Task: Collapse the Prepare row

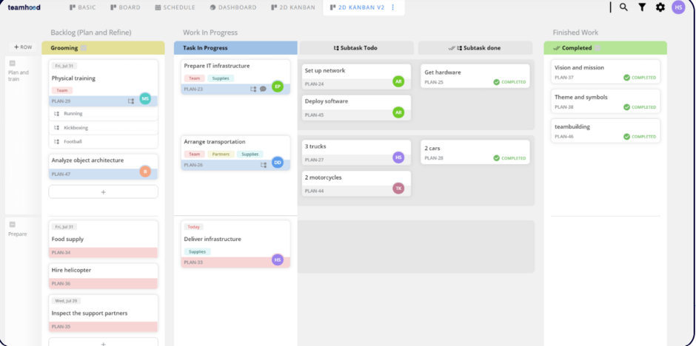Action: pyautogui.click(x=13, y=225)
